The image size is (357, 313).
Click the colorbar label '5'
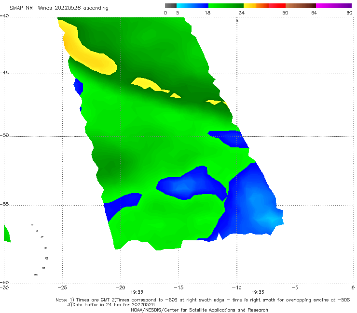pyautogui.click(x=178, y=13)
